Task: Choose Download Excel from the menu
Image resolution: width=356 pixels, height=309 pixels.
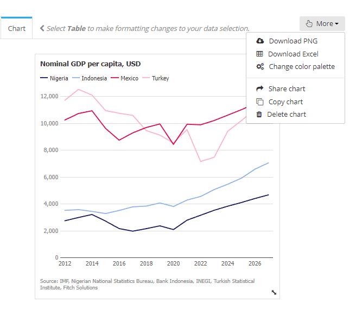Action: click(293, 54)
